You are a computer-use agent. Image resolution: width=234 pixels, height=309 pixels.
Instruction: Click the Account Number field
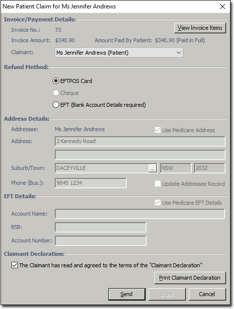[x=100, y=240]
